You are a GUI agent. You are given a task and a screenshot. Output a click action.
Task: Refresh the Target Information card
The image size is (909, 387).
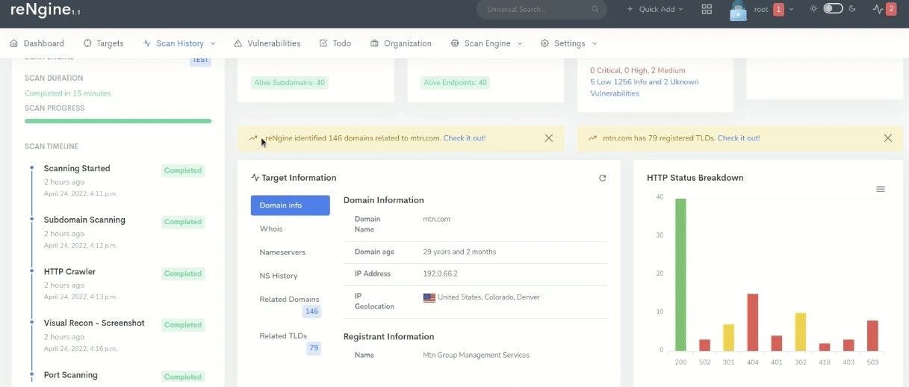pyautogui.click(x=603, y=178)
